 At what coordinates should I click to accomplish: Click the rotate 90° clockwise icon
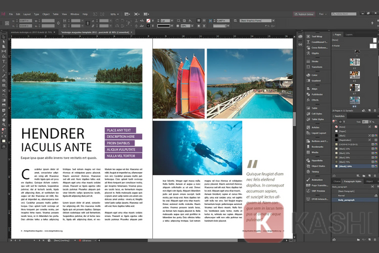(117, 21)
